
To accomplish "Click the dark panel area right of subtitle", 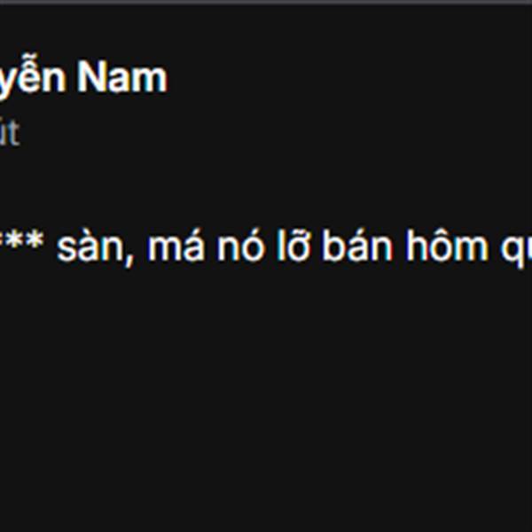I will 275,133.
